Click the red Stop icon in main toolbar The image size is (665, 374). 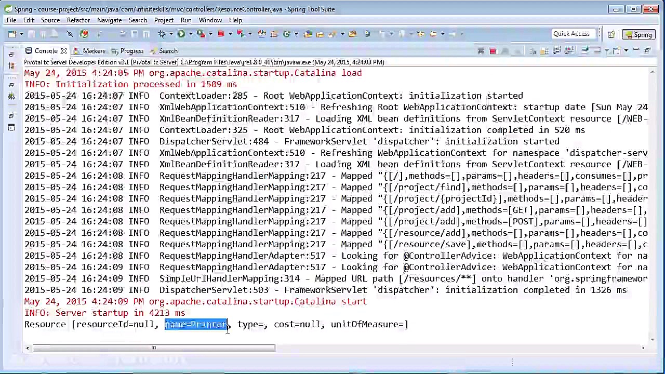221,34
